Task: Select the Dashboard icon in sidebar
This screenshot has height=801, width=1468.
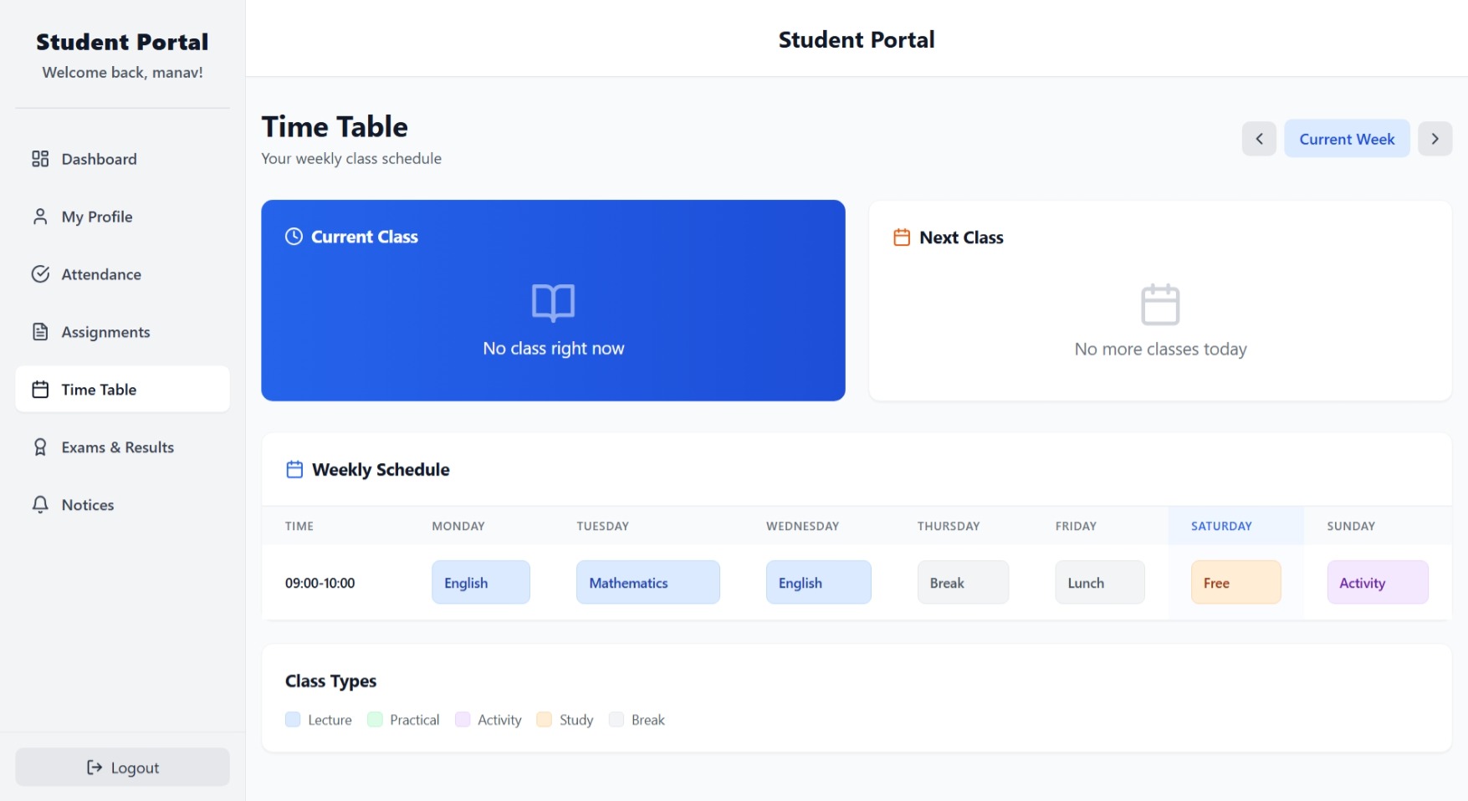Action: (40, 158)
